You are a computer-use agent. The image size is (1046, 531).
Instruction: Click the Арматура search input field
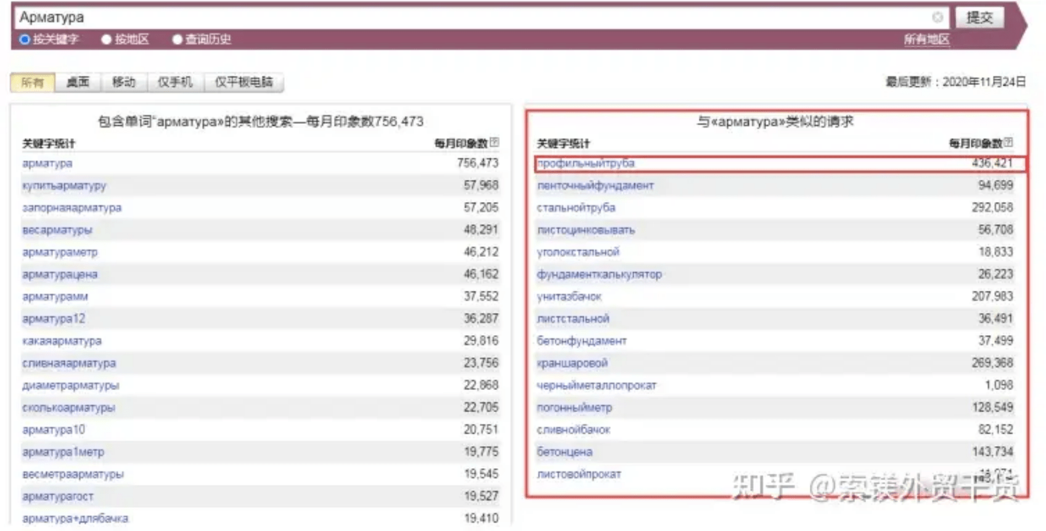coord(468,17)
